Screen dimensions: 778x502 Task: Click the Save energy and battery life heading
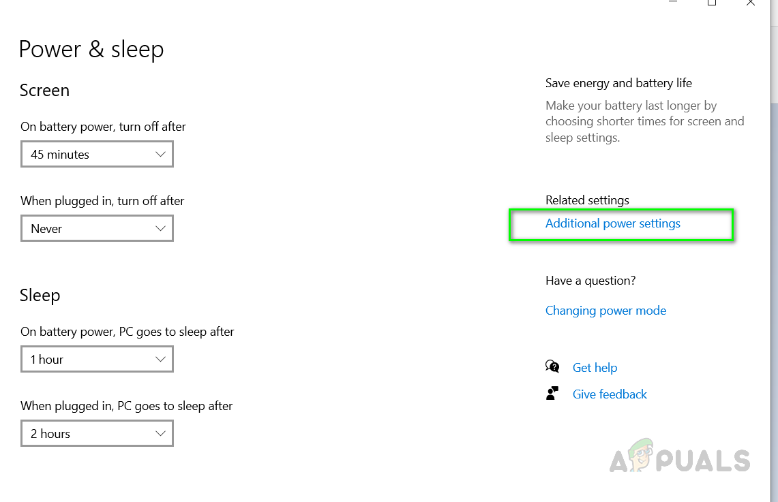618,83
